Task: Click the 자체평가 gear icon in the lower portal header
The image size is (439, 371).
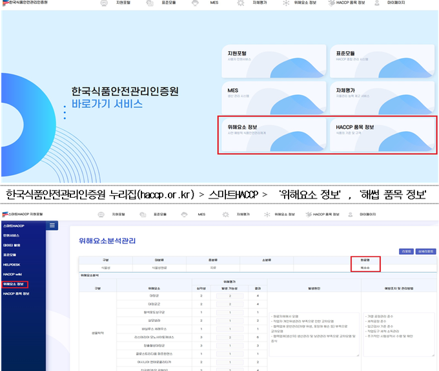Action: [x=226, y=215]
